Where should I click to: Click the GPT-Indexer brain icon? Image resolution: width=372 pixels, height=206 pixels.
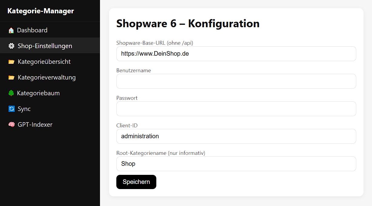(11, 124)
